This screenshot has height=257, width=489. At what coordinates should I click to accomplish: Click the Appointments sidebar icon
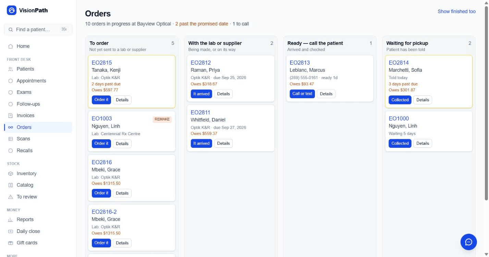[11, 81]
